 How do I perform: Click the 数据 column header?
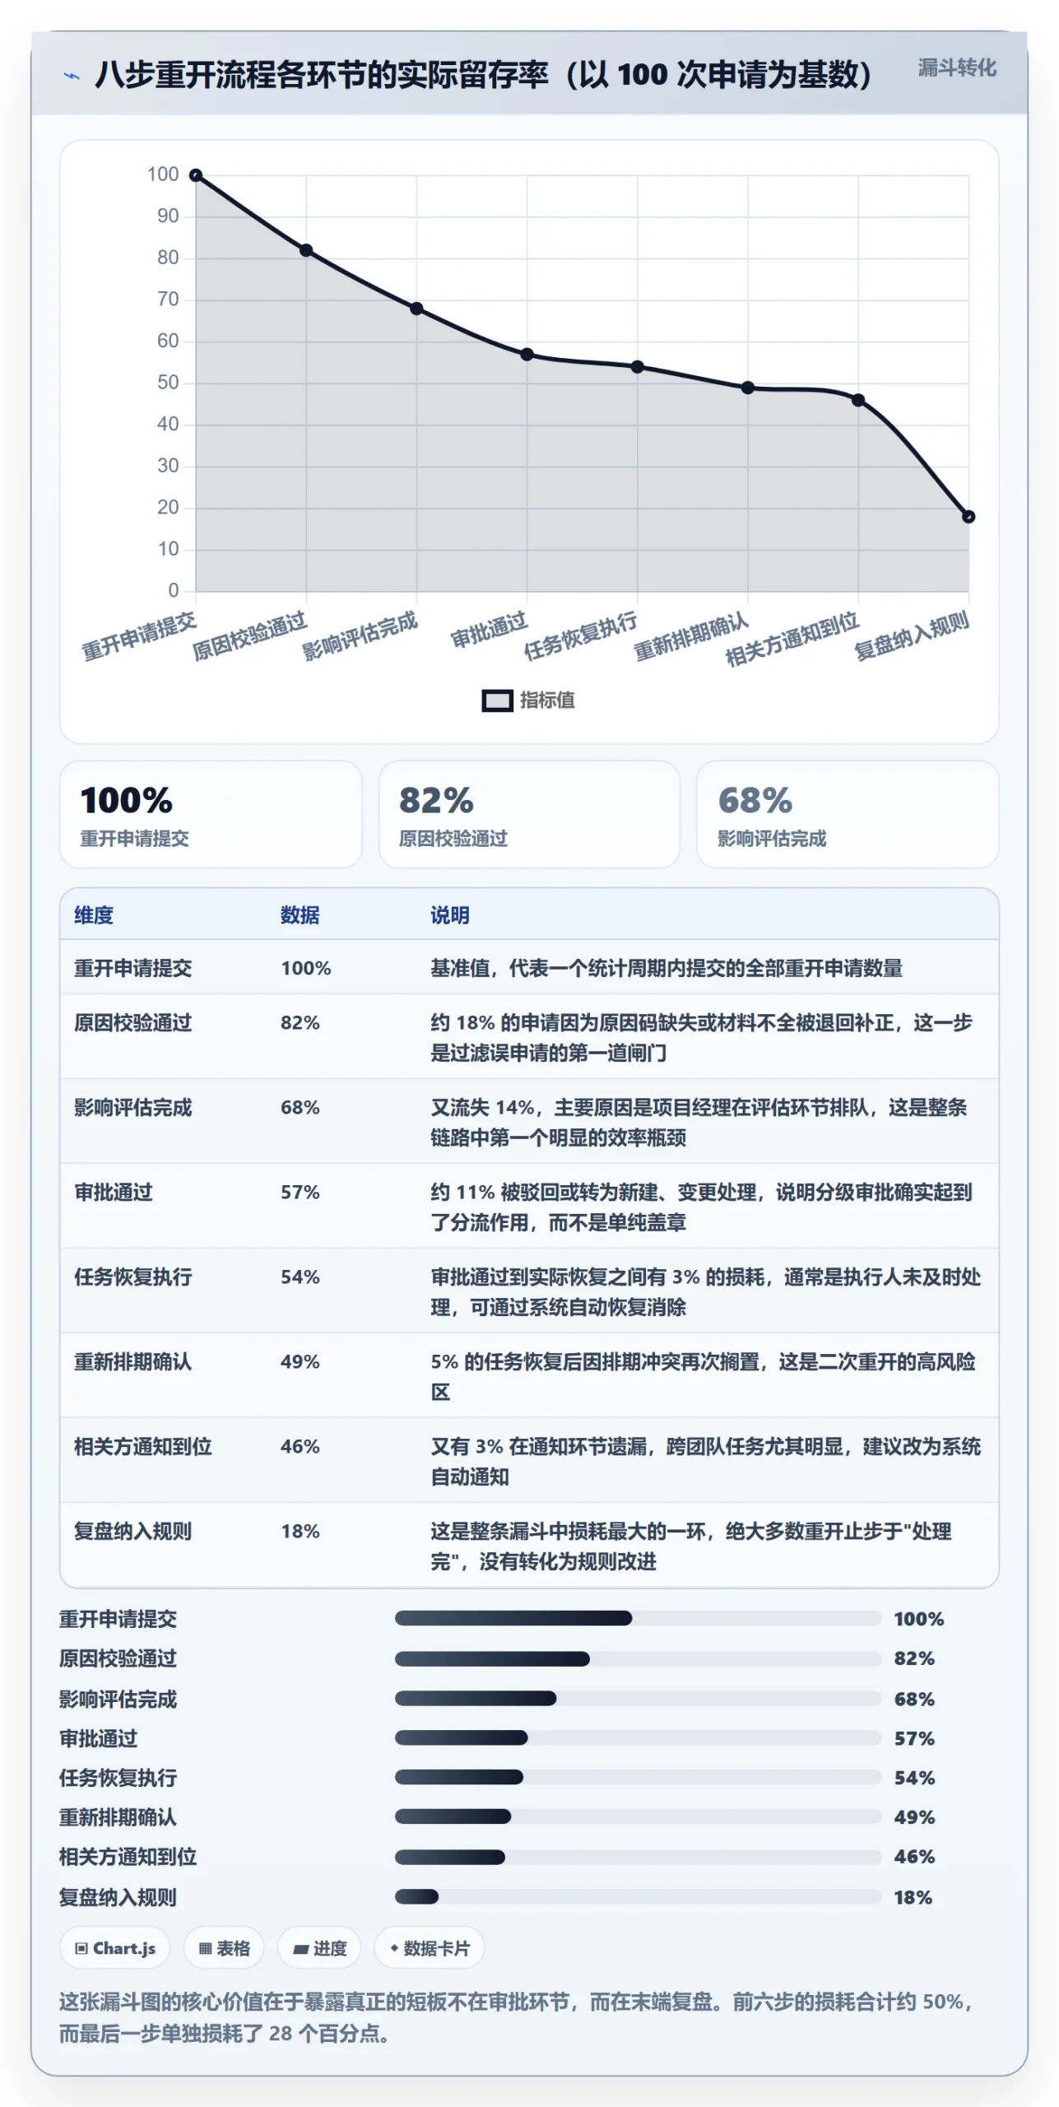(300, 915)
